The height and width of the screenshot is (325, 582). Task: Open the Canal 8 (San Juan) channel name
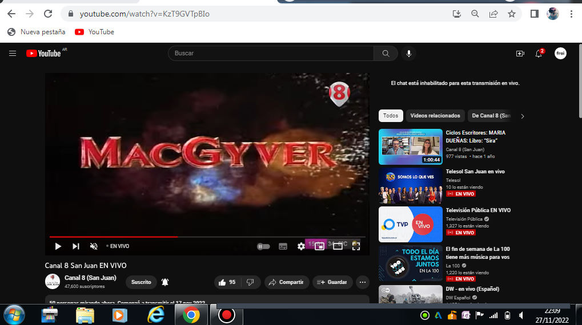click(x=90, y=278)
